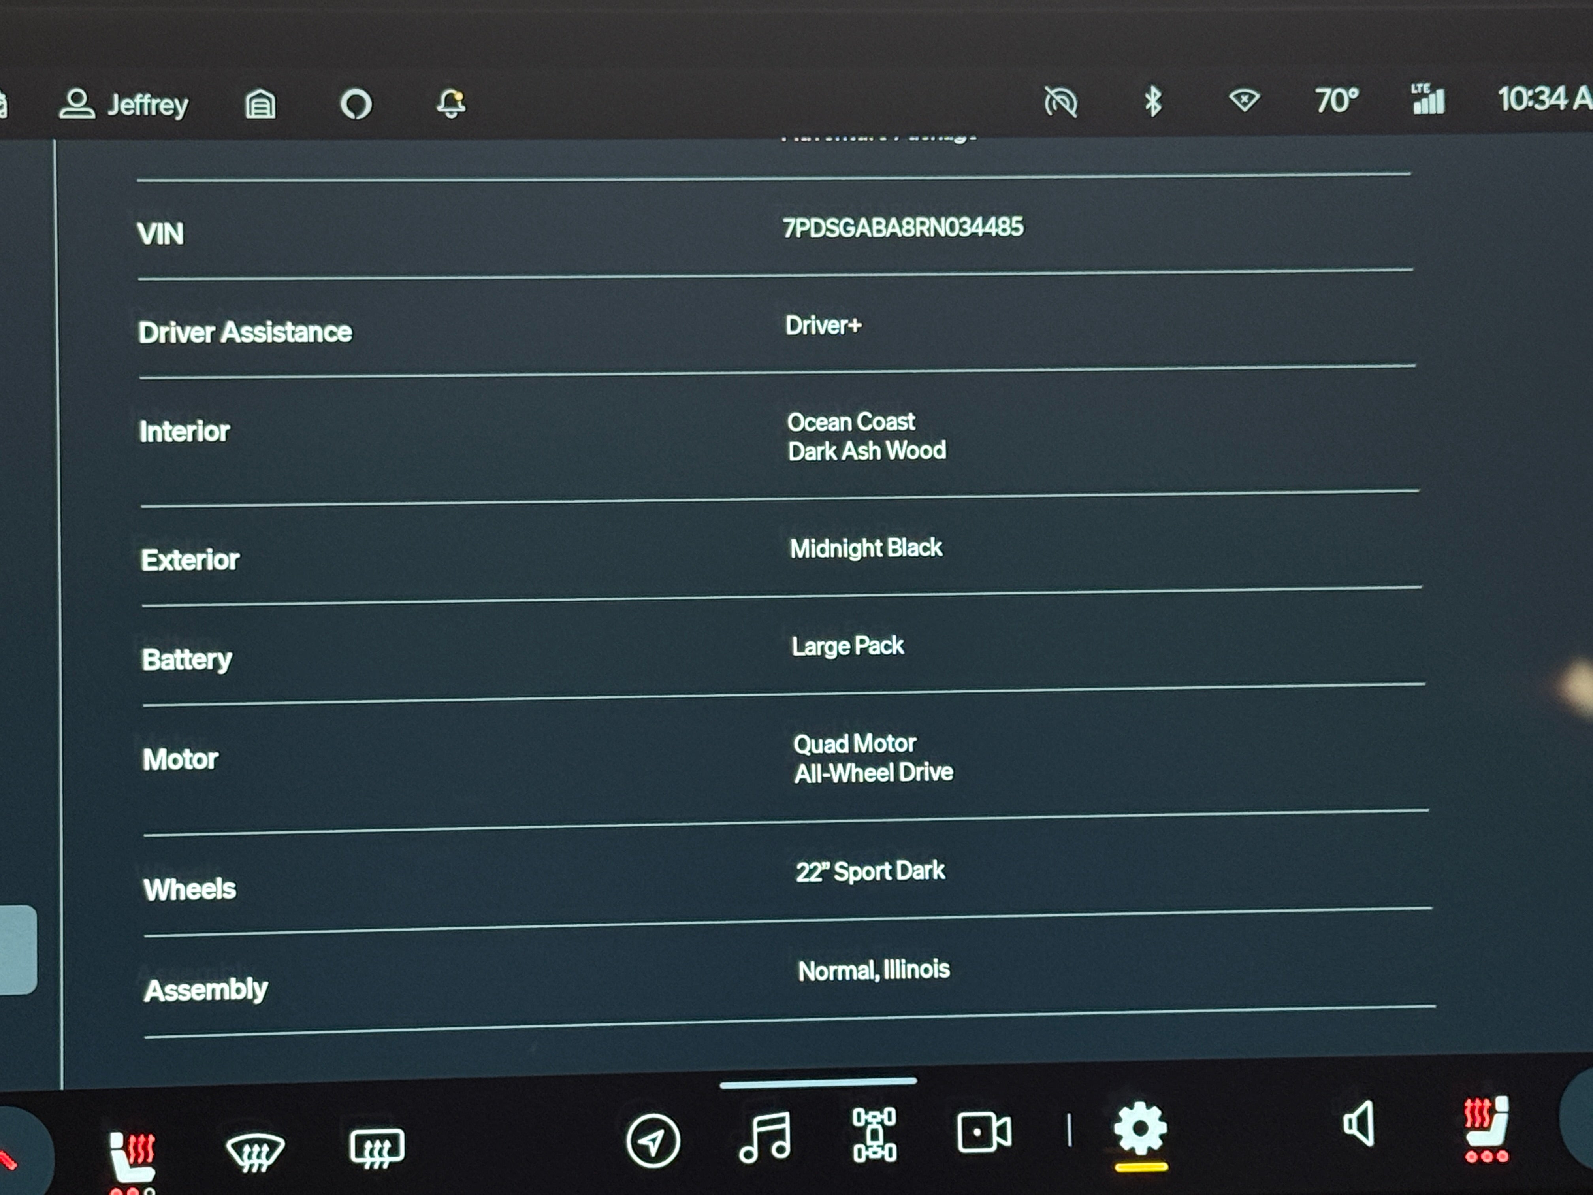This screenshot has height=1195, width=1593.
Task: Toggle the front windshield defrost
Action: tap(255, 1151)
